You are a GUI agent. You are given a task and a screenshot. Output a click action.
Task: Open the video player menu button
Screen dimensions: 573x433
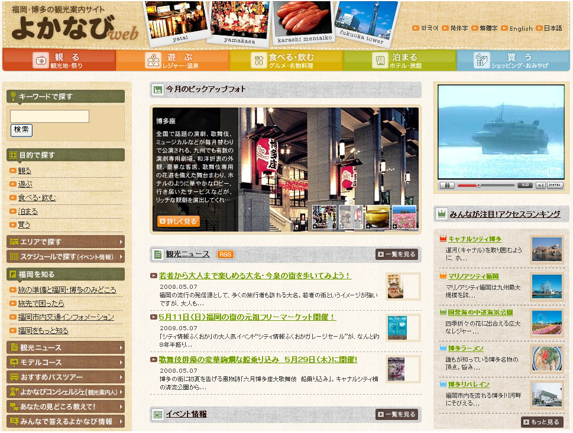coord(554,185)
